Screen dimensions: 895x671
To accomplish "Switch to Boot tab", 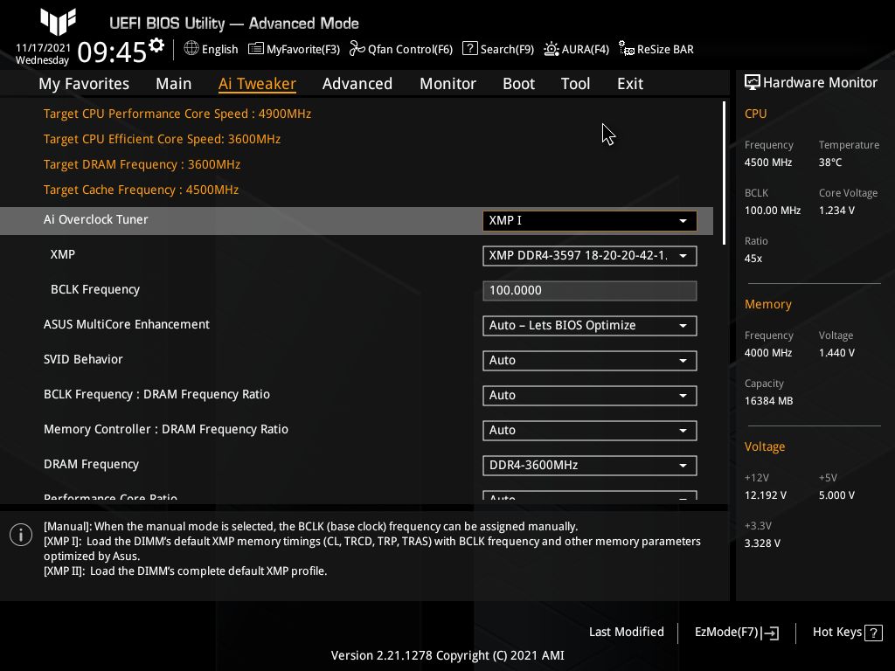I will (x=518, y=84).
